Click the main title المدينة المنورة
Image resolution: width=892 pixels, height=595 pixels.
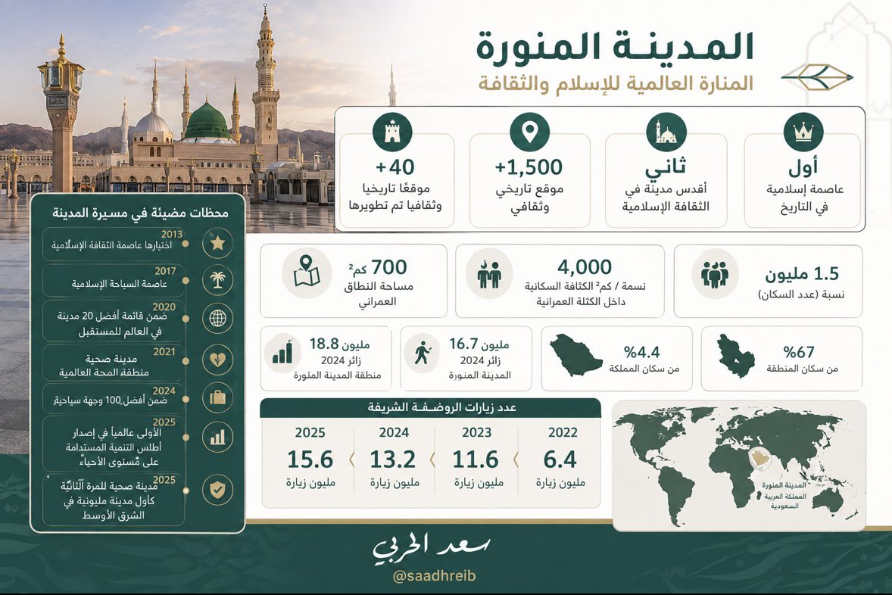tap(614, 47)
